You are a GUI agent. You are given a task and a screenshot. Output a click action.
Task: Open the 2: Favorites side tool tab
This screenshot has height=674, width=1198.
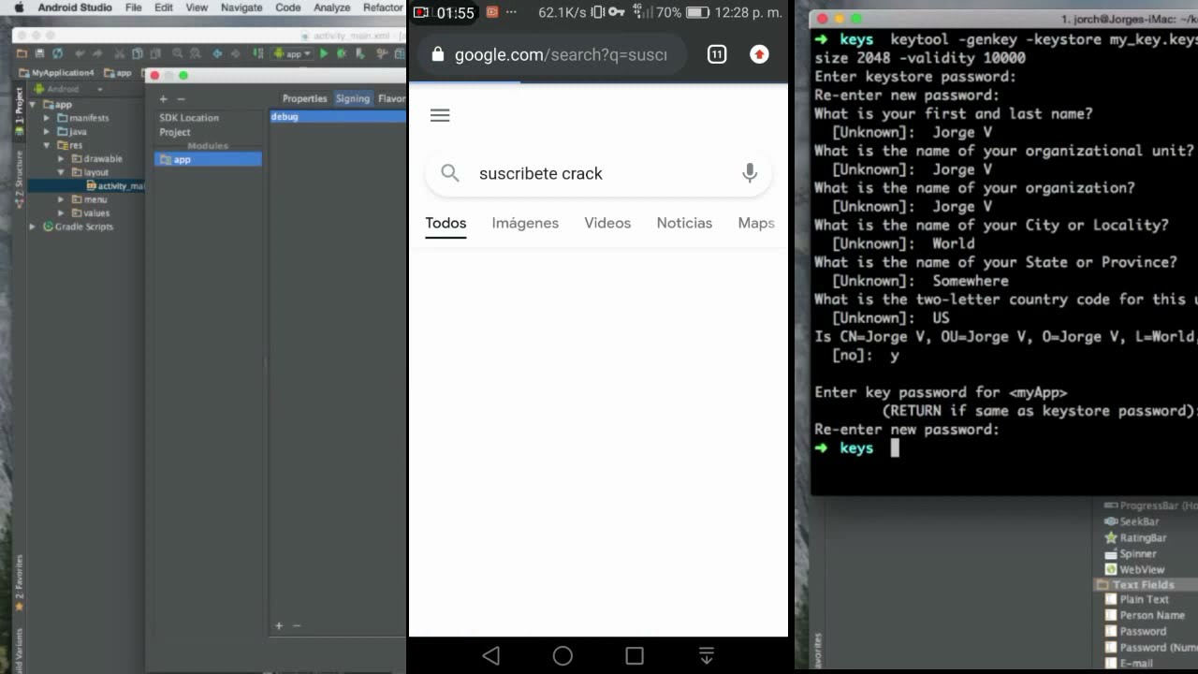[x=19, y=582]
